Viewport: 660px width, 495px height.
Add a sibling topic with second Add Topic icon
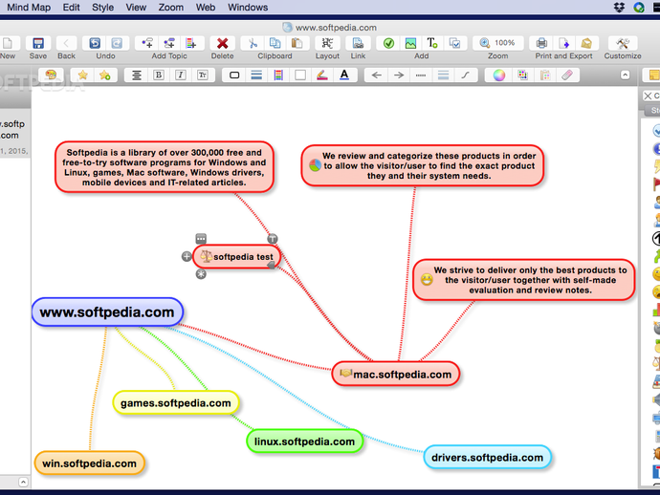(x=169, y=43)
